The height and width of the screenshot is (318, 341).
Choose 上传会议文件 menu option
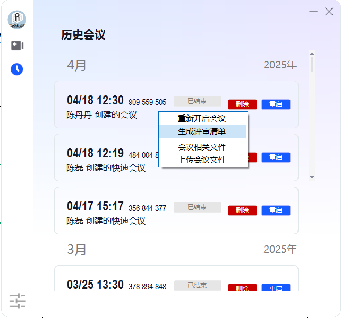tap(202, 160)
